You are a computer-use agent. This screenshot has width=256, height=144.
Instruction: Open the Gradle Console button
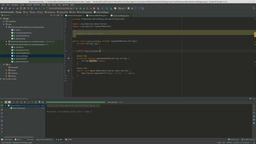pyautogui.click(x=248, y=140)
